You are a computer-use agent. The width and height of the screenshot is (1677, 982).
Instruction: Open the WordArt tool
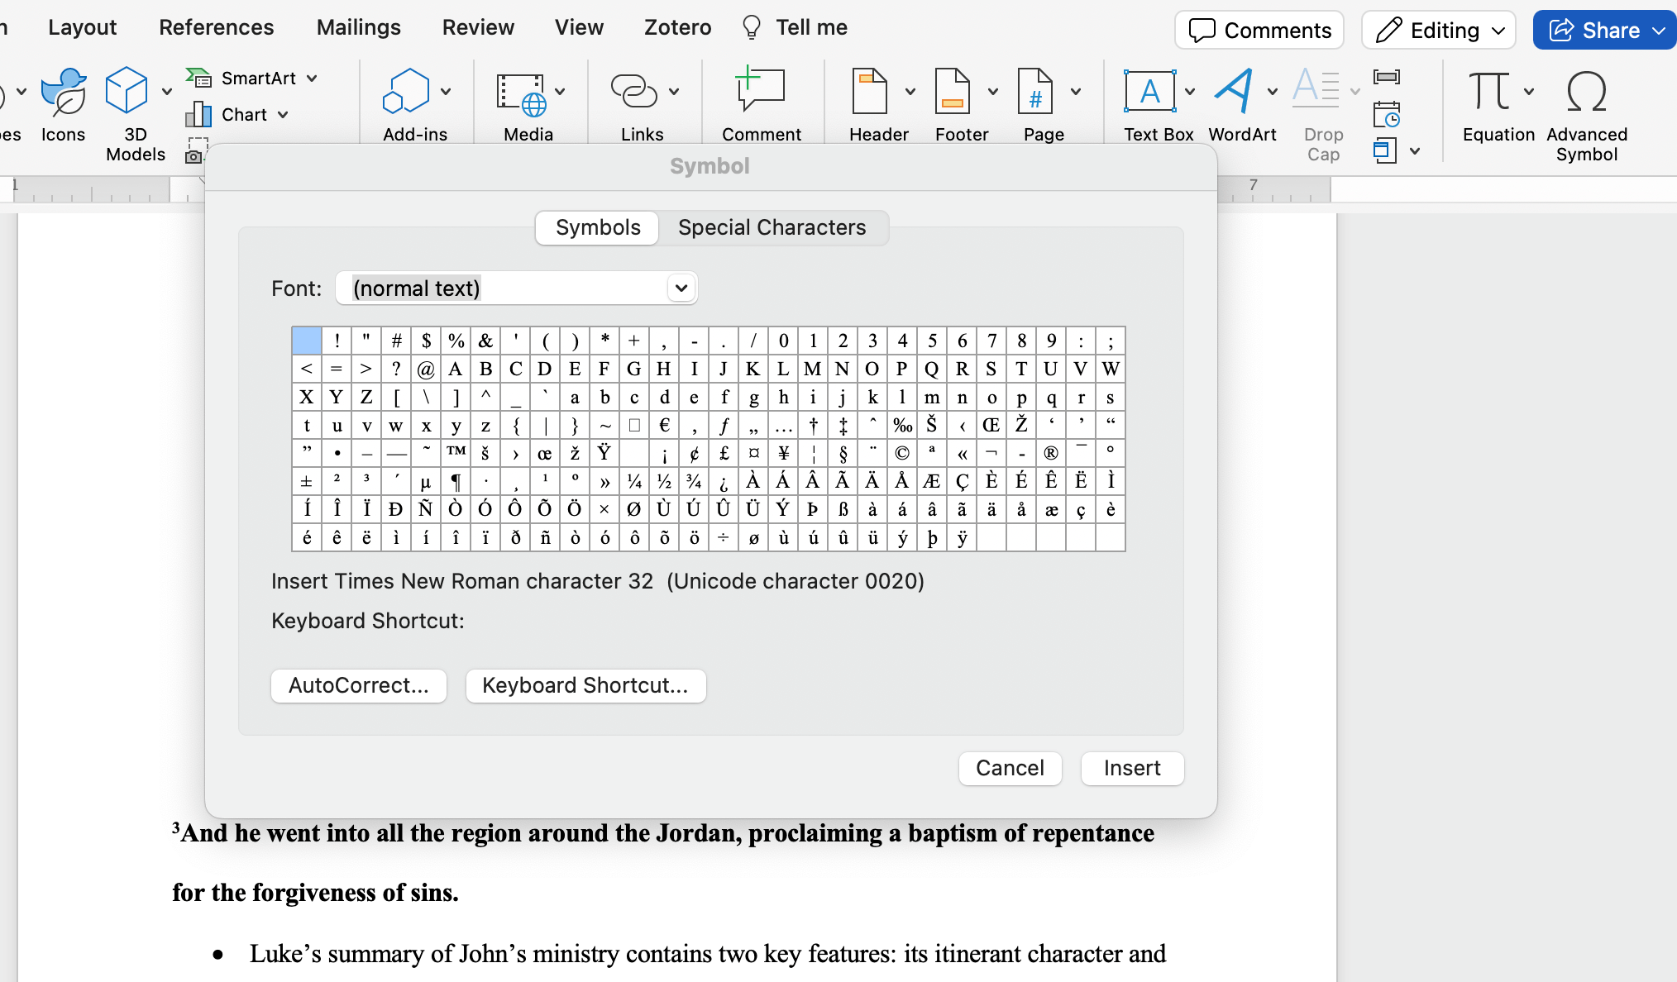pyautogui.click(x=1234, y=92)
